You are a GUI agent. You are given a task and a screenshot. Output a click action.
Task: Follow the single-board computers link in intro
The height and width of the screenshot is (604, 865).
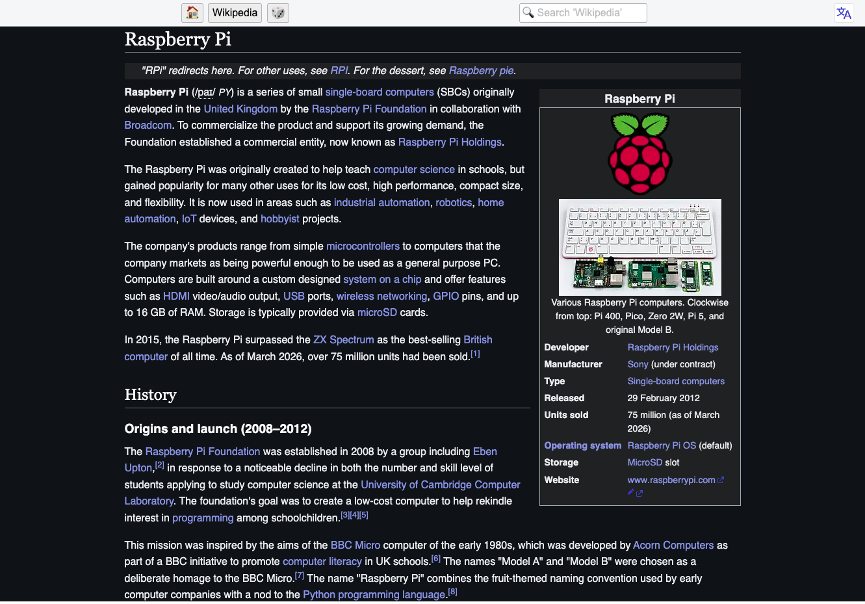380,92
